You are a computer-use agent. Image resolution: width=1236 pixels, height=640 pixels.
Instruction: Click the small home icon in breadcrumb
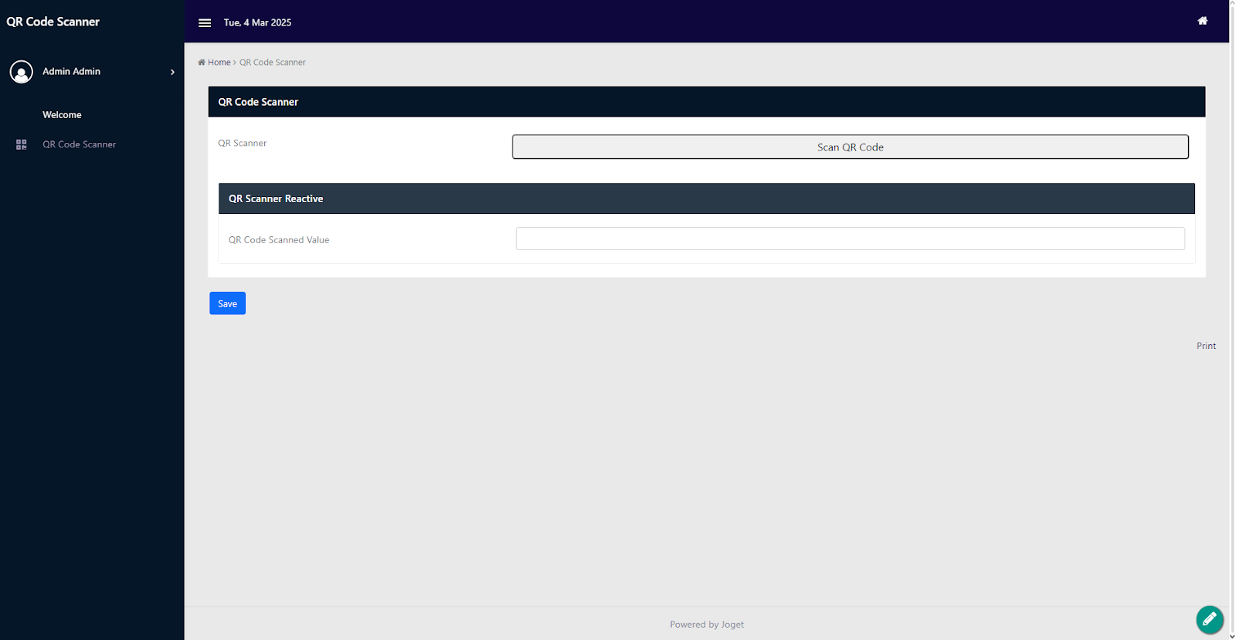[202, 63]
